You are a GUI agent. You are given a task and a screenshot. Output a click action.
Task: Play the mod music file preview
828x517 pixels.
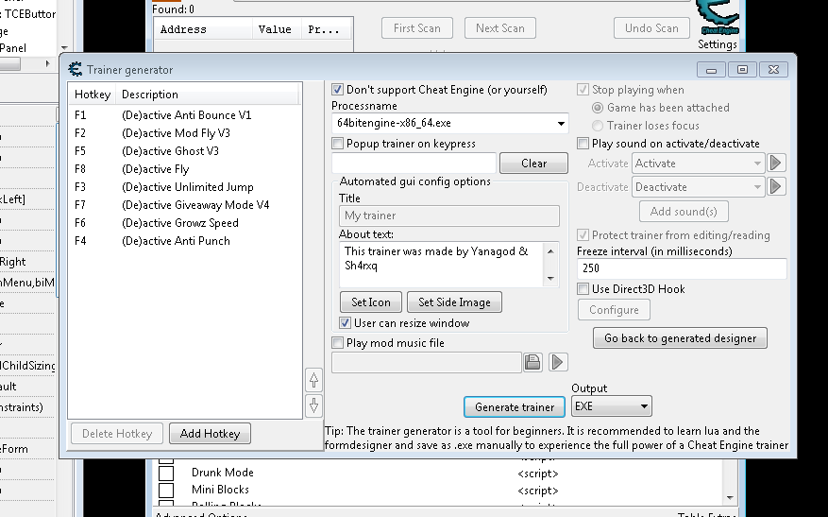coord(559,362)
